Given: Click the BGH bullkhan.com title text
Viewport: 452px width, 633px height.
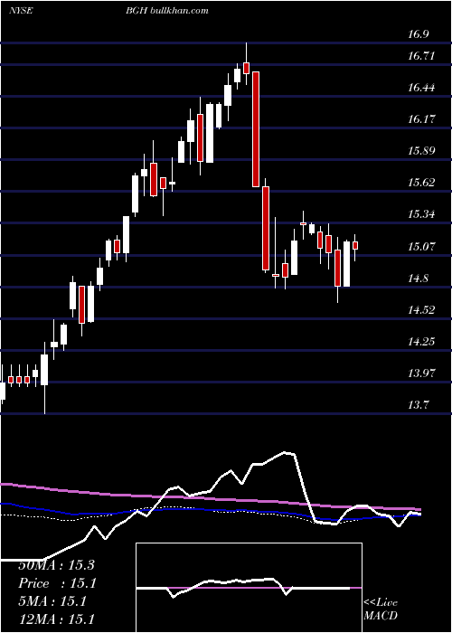Looking at the screenshot, I should 167,11.
